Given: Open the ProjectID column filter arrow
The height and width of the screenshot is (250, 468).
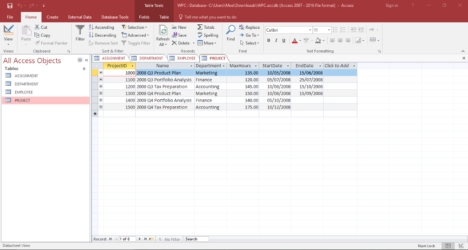Looking at the screenshot, I should pyautogui.click(x=132, y=66).
